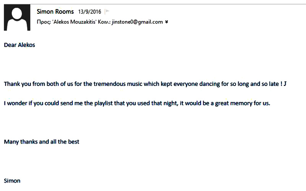The width and height of the screenshot is (306, 191).
Task: Expand the recipient details chevron
Action: pos(166,22)
